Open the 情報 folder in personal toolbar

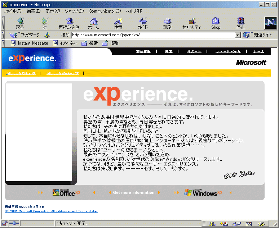click(x=110, y=43)
